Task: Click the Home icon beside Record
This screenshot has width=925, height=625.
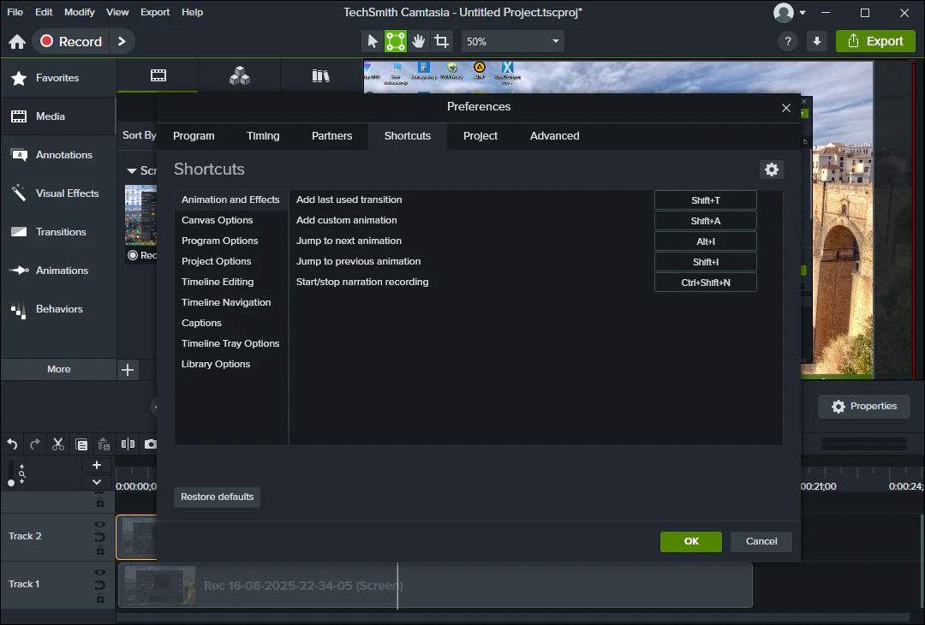Action: pos(17,42)
